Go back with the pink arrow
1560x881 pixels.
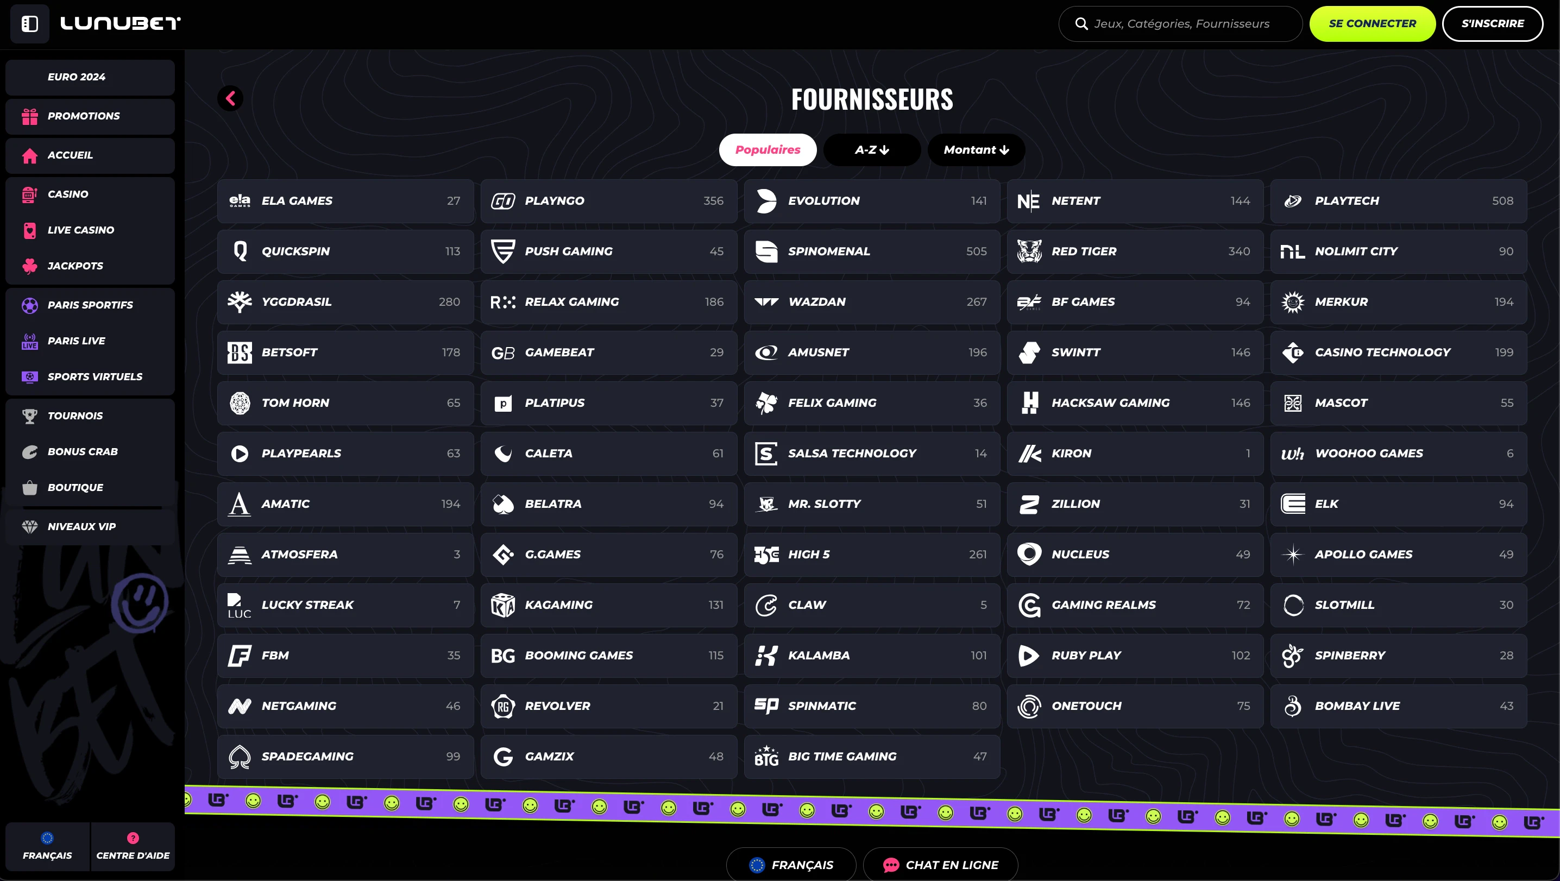point(230,98)
